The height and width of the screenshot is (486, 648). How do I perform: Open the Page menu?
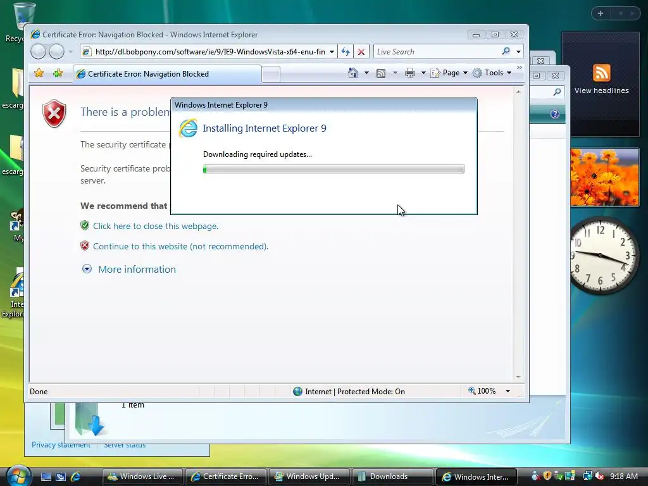click(449, 73)
